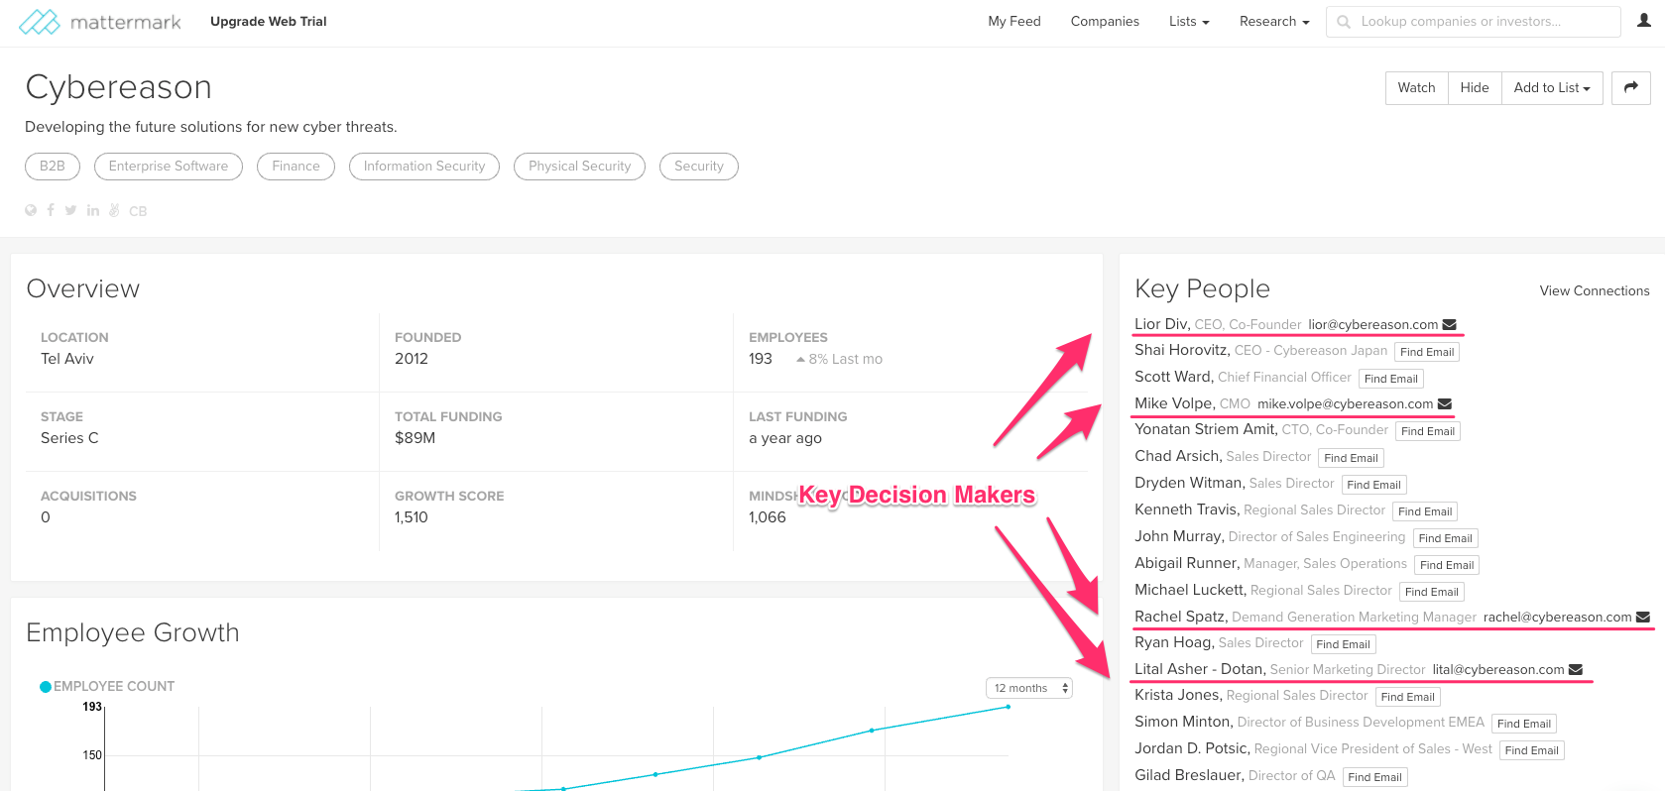
Task: Select the Security tag
Action: [x=699, y=167]
